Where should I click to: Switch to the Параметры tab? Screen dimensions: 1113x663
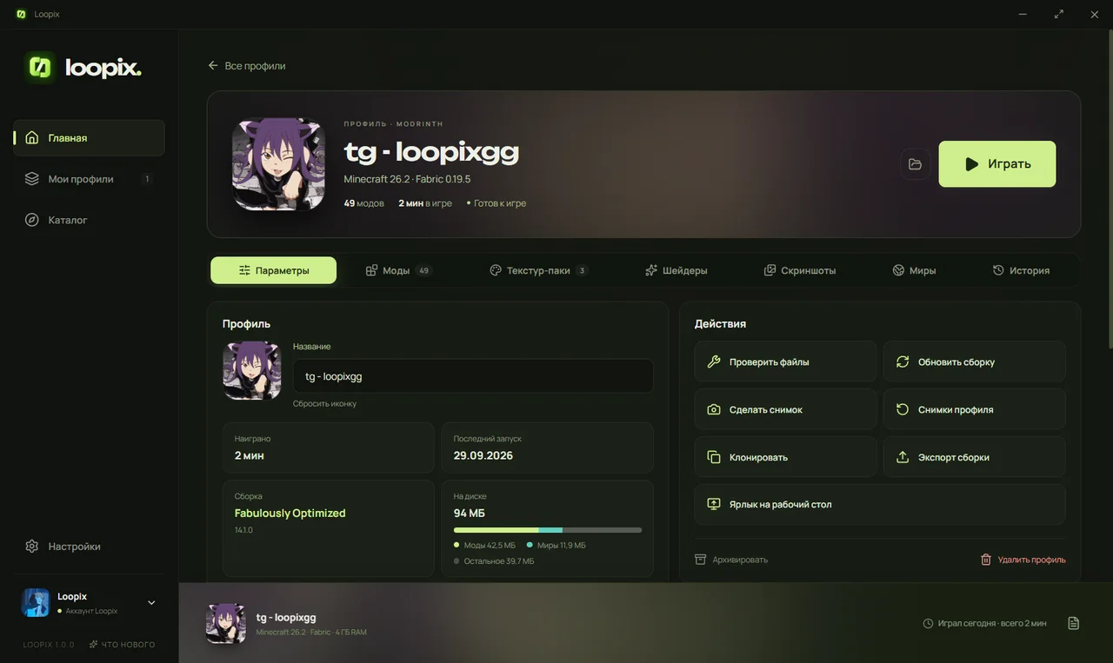(x=273, y=270)
